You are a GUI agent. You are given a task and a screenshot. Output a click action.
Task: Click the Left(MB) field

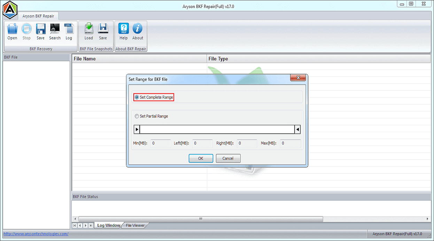point(202,143)
